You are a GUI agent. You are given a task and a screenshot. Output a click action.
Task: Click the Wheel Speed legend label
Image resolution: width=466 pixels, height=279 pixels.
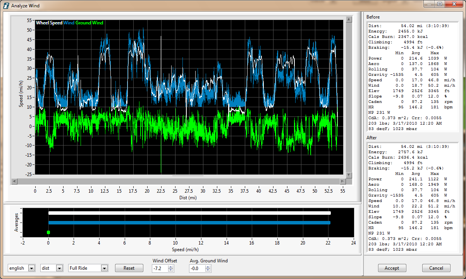[49, 23]
